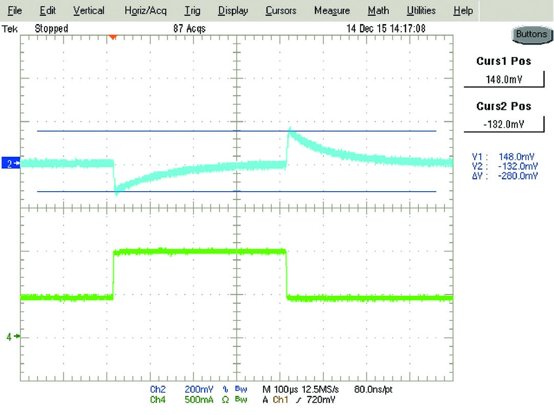Click the Curs2 Pos value field

503,123
